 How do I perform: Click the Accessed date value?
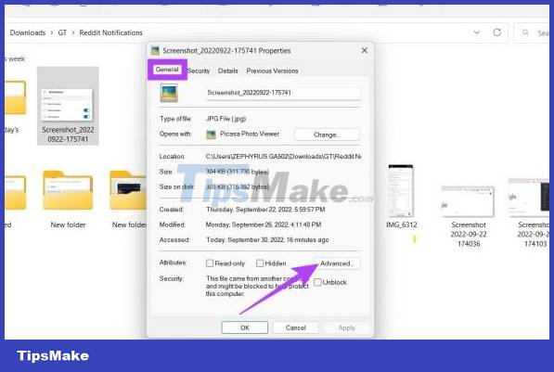pyautogui.click(x=267, y=240)
